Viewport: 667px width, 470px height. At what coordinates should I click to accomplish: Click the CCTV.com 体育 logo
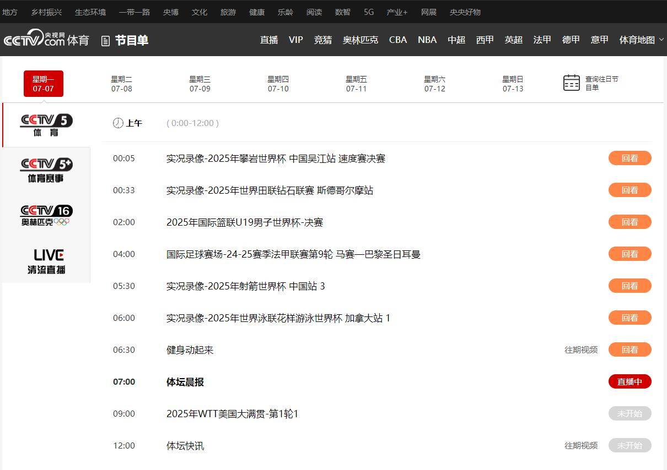[46, 39]
